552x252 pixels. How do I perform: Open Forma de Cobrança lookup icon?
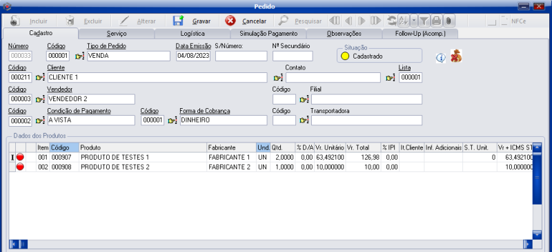172,120
